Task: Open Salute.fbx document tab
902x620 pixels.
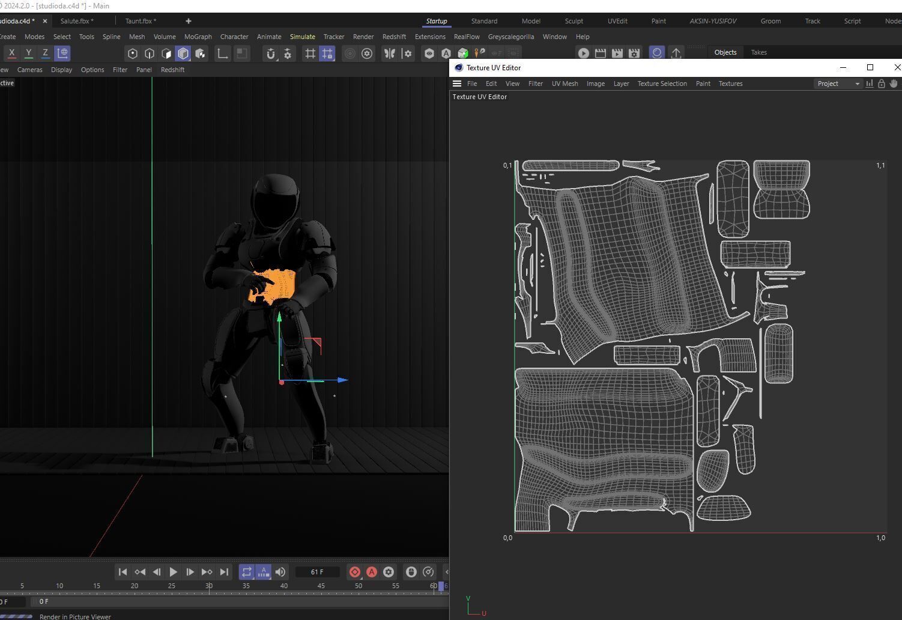Action: click(x=77, y=21)
